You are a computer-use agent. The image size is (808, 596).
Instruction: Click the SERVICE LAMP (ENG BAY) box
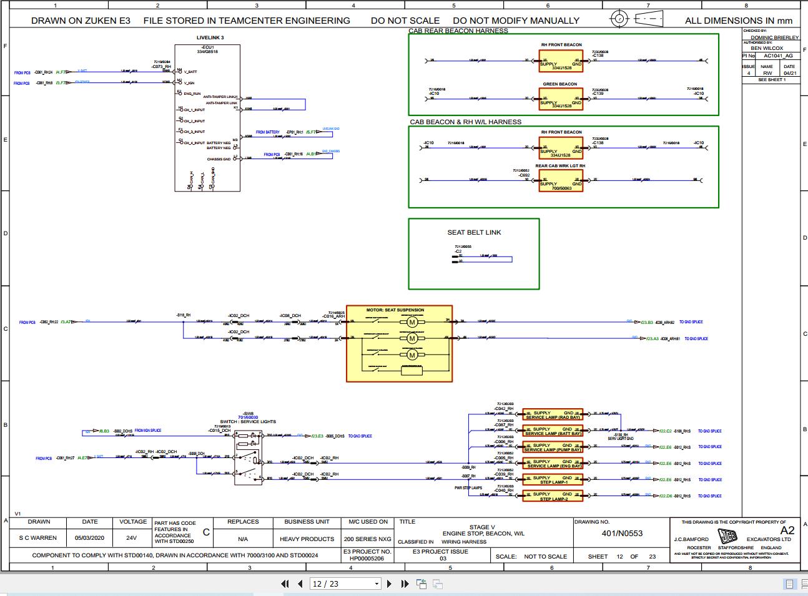(x=553, y=464)
